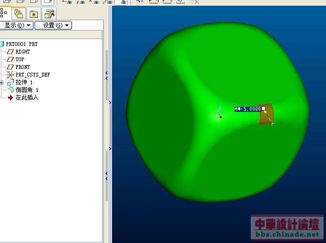Switch to wireframe display style
The image size is (326, 243).
pos(8,1)
